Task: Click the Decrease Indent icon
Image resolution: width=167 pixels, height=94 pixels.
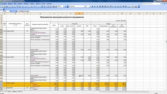Action: click(x=123, y=7)
